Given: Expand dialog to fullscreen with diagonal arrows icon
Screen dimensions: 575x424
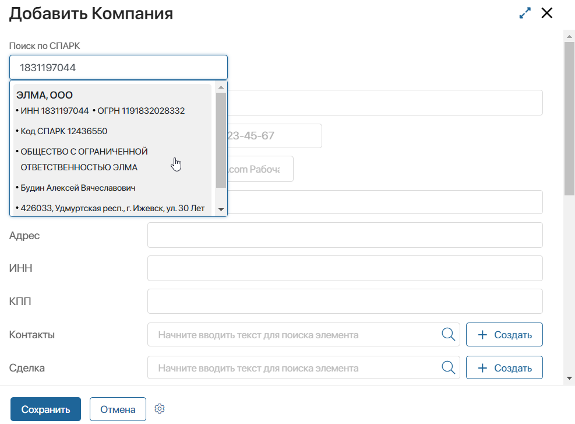Looking at the screenshot, I should (x=524, y=13).
